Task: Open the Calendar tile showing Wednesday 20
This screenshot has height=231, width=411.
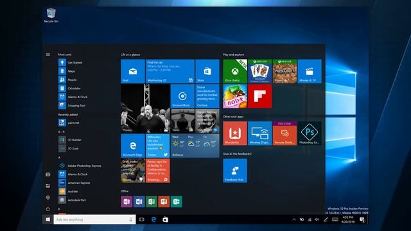Action: click(x=170, y=71)
